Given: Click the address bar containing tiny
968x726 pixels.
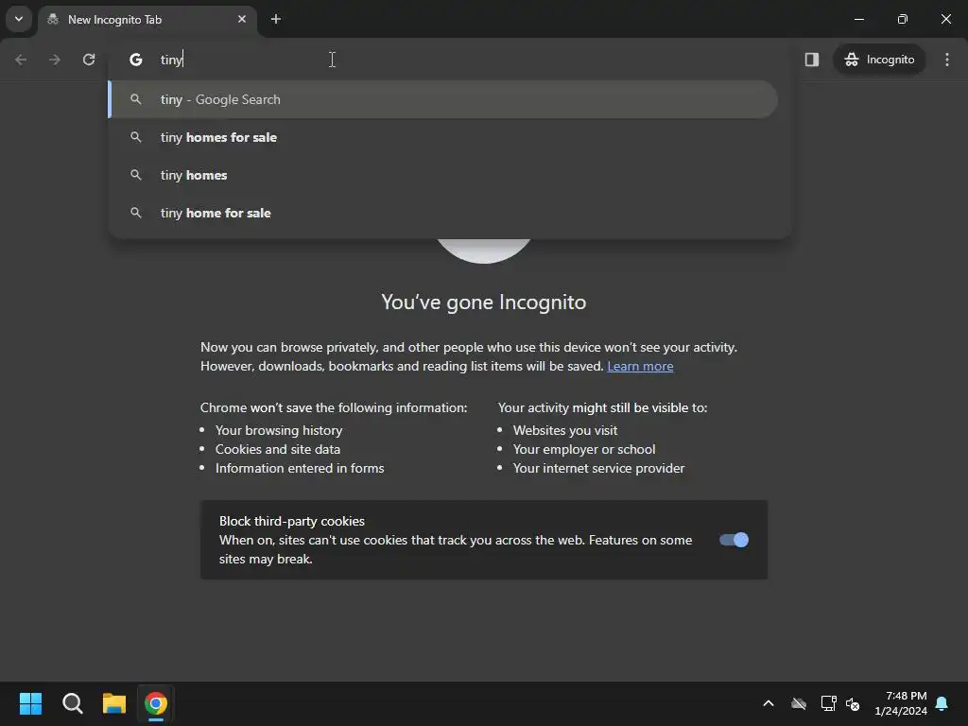Looking at the screenshot, I should (x=449, y=60).
